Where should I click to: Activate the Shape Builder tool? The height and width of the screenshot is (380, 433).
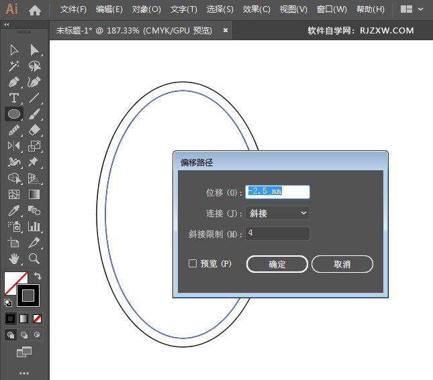pyautogui.click(x=14, y=178)
